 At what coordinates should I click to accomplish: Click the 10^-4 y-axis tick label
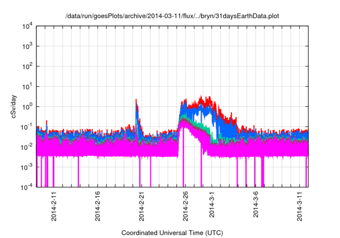(27, 187)
